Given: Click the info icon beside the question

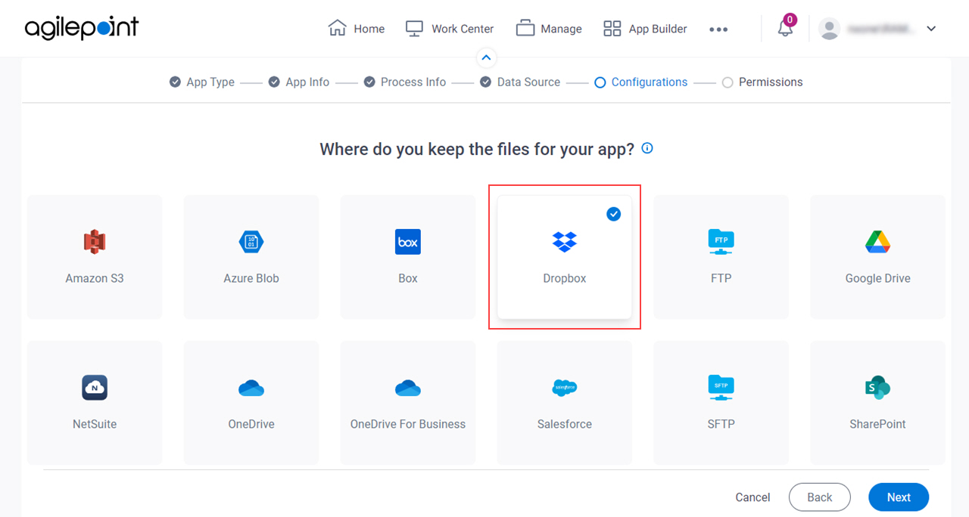Looking at the screenshot, I should [x=647, y=148].
